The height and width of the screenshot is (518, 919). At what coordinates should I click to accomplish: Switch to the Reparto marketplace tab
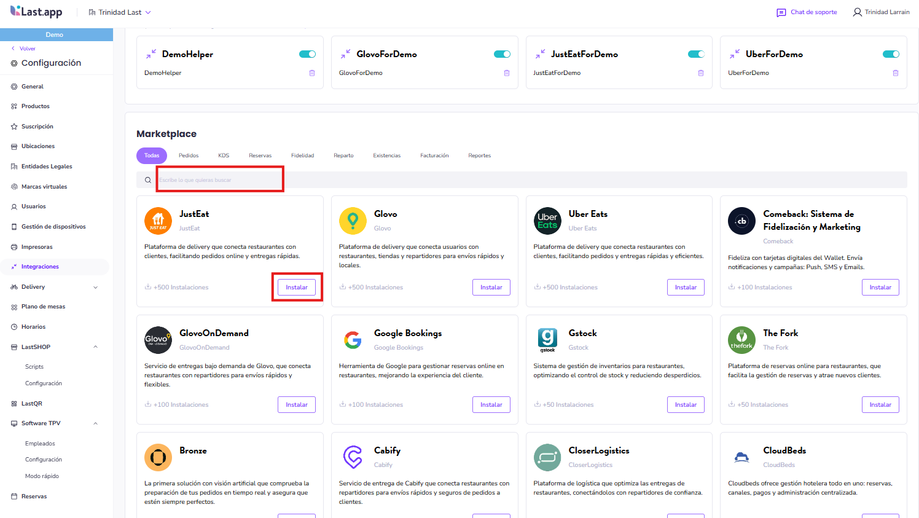click(343, 155)
